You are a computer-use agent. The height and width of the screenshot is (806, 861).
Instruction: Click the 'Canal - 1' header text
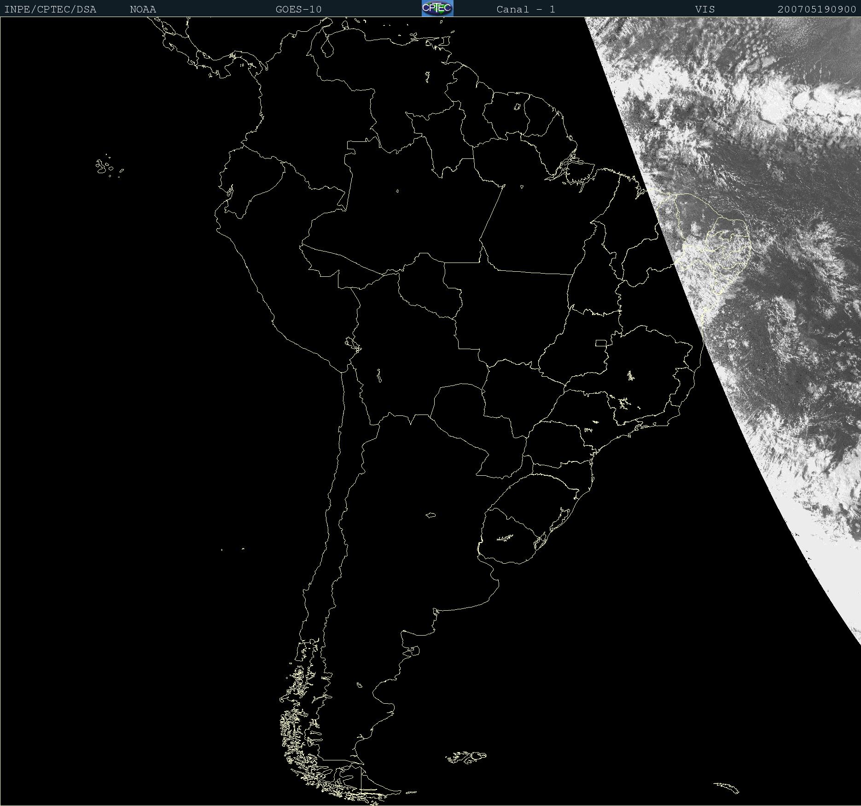526,9
